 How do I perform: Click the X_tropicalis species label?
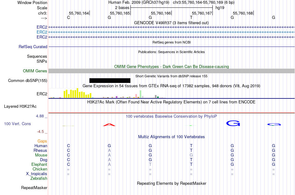point(37,174)
